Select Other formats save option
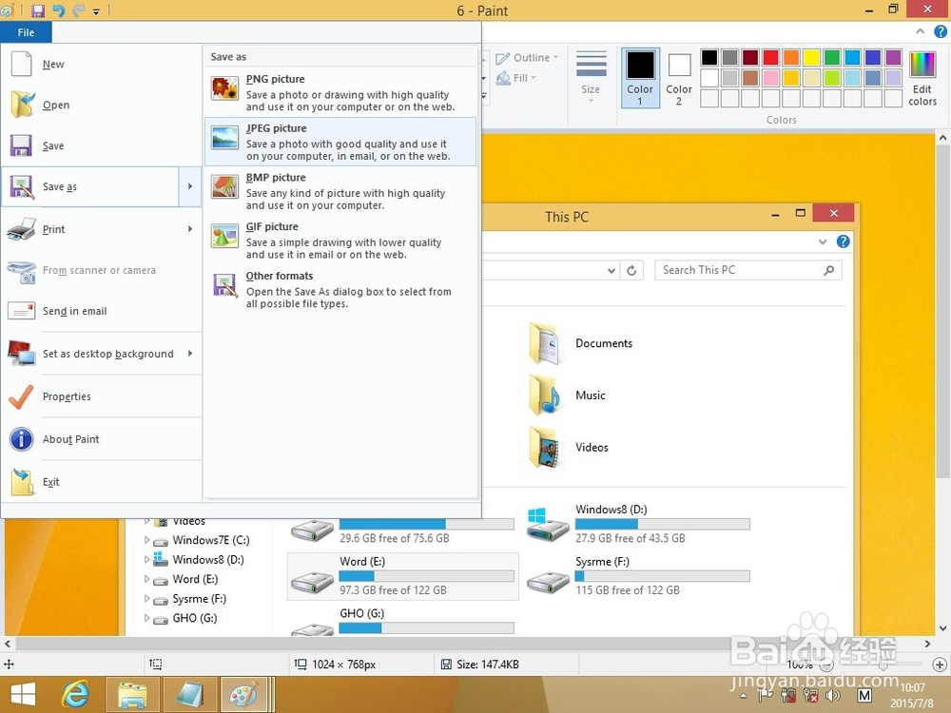 click(340, 289)
